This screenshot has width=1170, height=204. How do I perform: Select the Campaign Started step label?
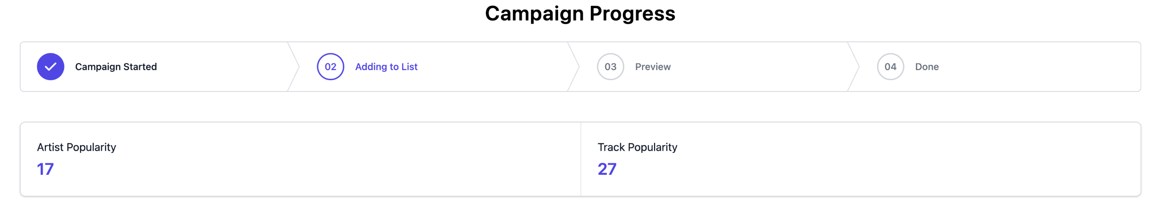(x=116, y=66)
